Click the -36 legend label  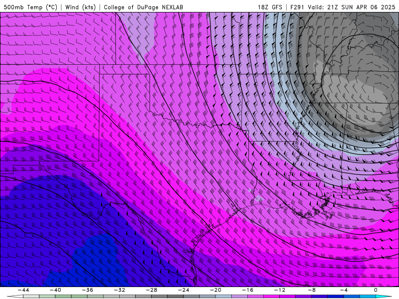tap(87, 290)
